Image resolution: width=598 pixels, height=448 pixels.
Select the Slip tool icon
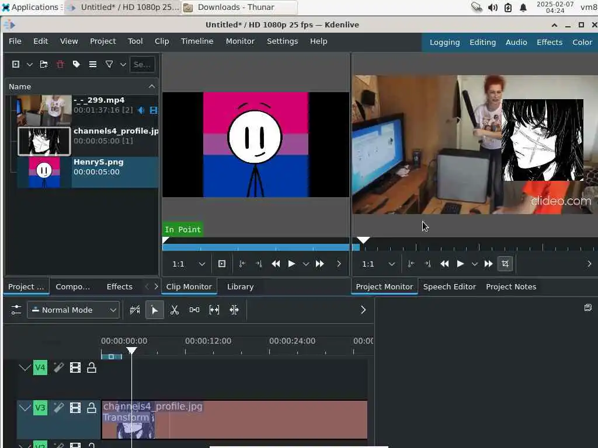click(x=214, y=310)
